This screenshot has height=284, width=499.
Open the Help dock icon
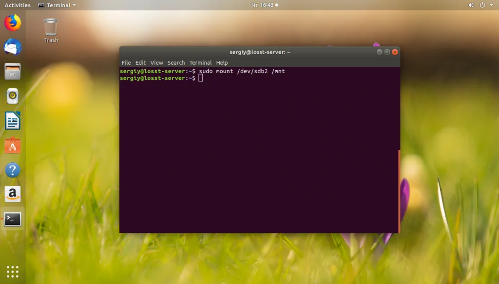tap(12, 170)
